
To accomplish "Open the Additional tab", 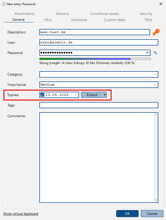I will (79, 20).
